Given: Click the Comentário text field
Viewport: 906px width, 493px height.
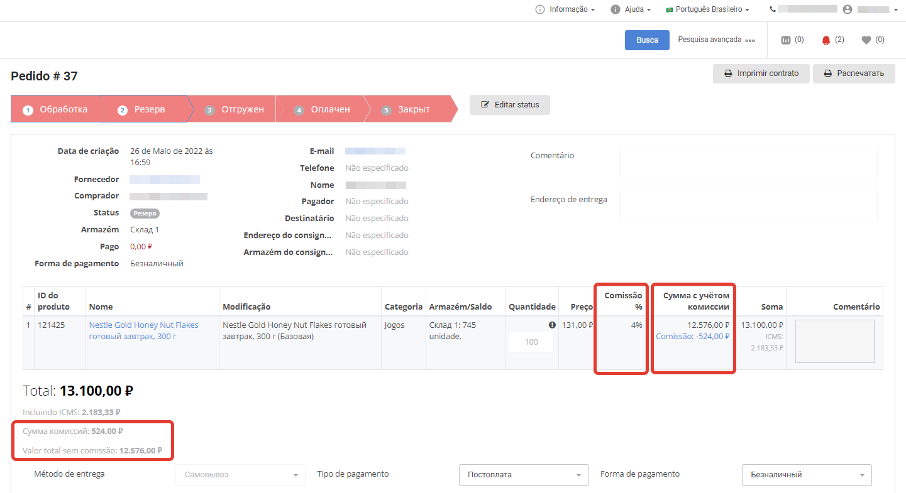Looking at the screenshot, I should point(748,162).
